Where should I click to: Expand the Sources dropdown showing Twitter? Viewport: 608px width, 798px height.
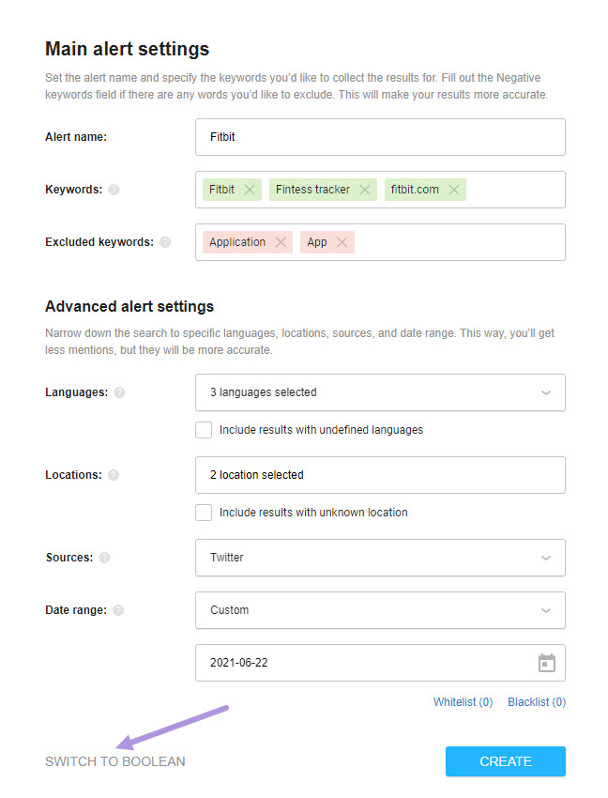[381, 558]
